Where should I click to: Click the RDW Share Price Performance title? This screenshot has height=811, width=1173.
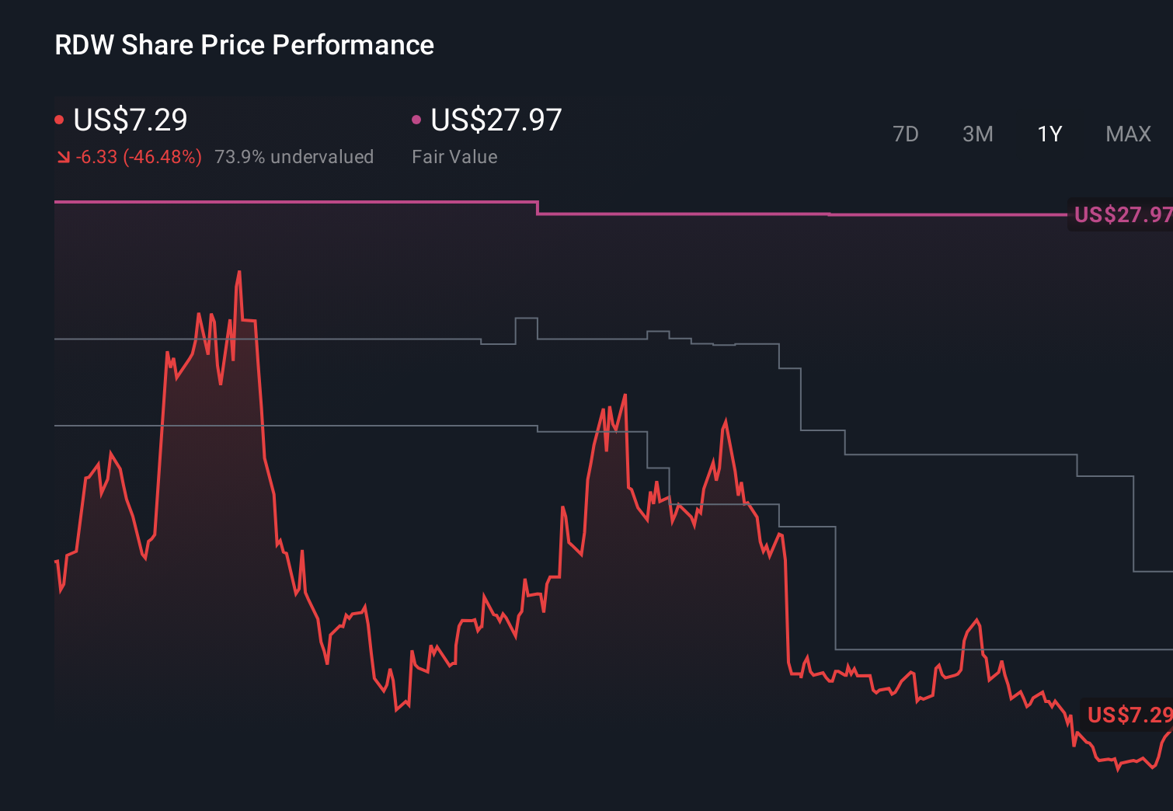pyautogui.click(x=243, y=44)
